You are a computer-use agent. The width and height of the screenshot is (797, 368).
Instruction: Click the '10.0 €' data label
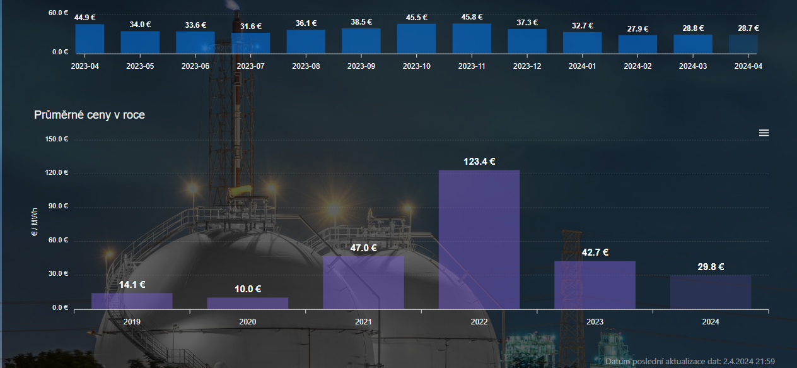coord(248,289)
